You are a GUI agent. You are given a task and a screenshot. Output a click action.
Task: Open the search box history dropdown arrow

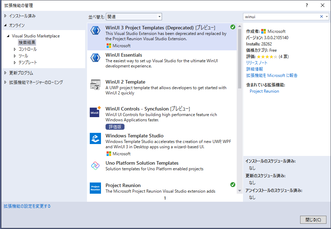[326, 16]
